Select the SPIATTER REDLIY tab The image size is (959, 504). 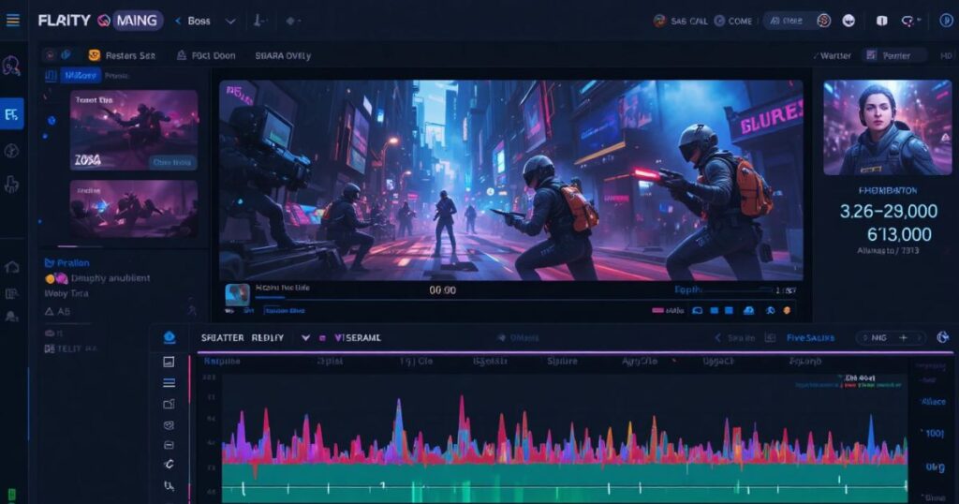[243, 337]
